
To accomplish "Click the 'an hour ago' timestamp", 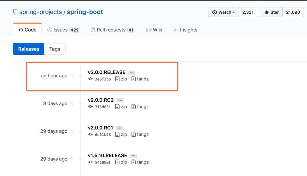I will (x=54, y=76).
